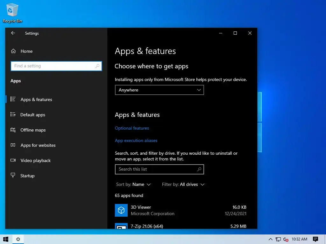Click the magnifier in Search this list
Image resolution: width=326 pixels, height=244 pixels.
199,169
